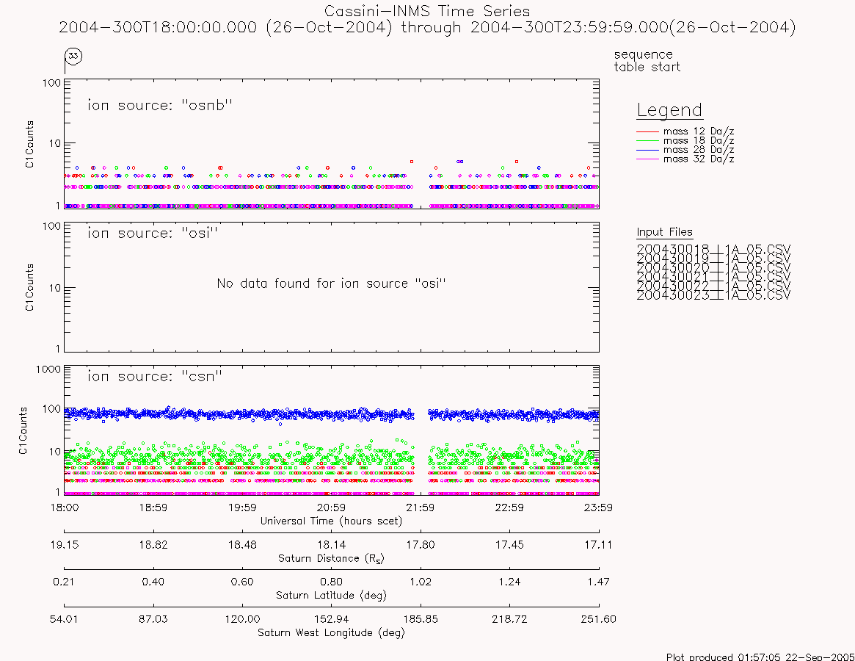Click the circled 33 sequence marker
The image size is (855, 661).
(x=73, y=56)
